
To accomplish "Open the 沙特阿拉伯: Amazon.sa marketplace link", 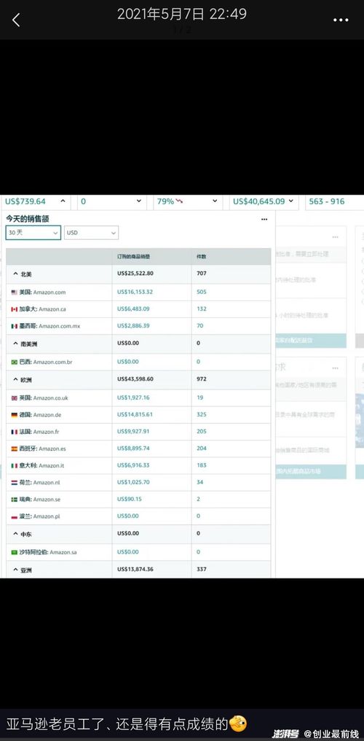I will tap(47, 552).
